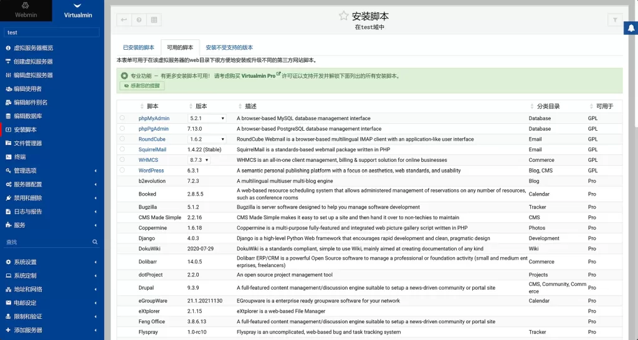Expand the 限制和验证 sidebar arrow

(x=95, y=317)
